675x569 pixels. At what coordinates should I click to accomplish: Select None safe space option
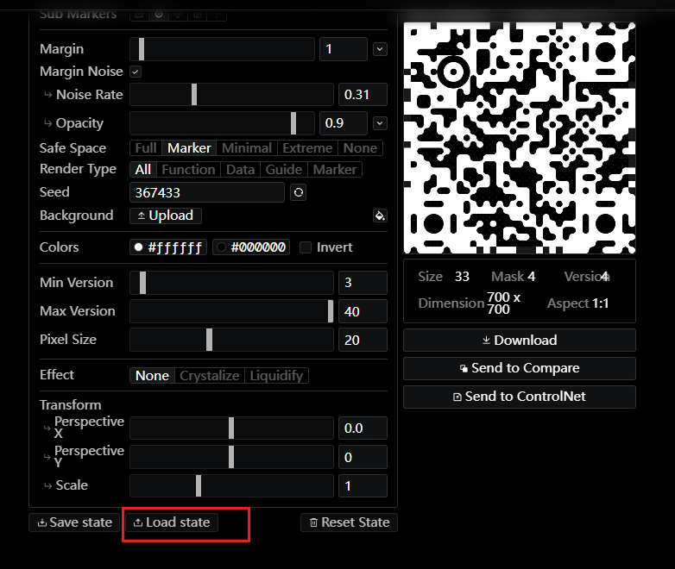[x=360, y=148]
